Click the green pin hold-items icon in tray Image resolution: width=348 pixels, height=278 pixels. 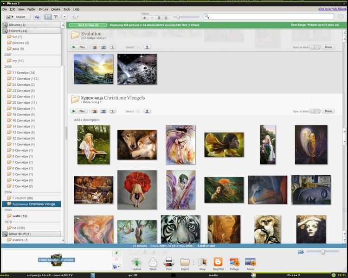point(116,253)
